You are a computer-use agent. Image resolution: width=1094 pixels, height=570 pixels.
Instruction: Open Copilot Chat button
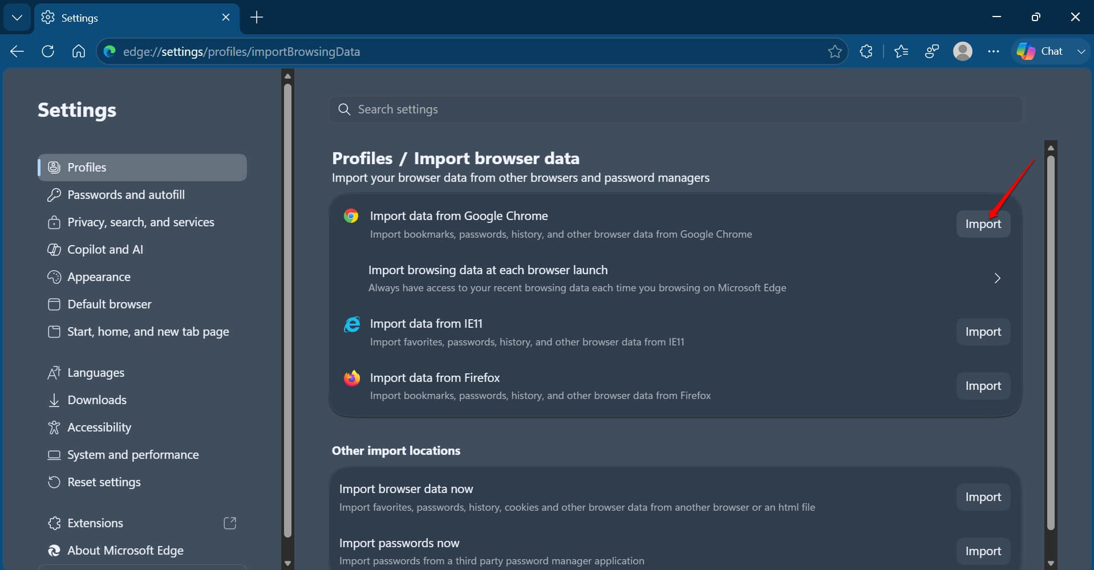1040,51
